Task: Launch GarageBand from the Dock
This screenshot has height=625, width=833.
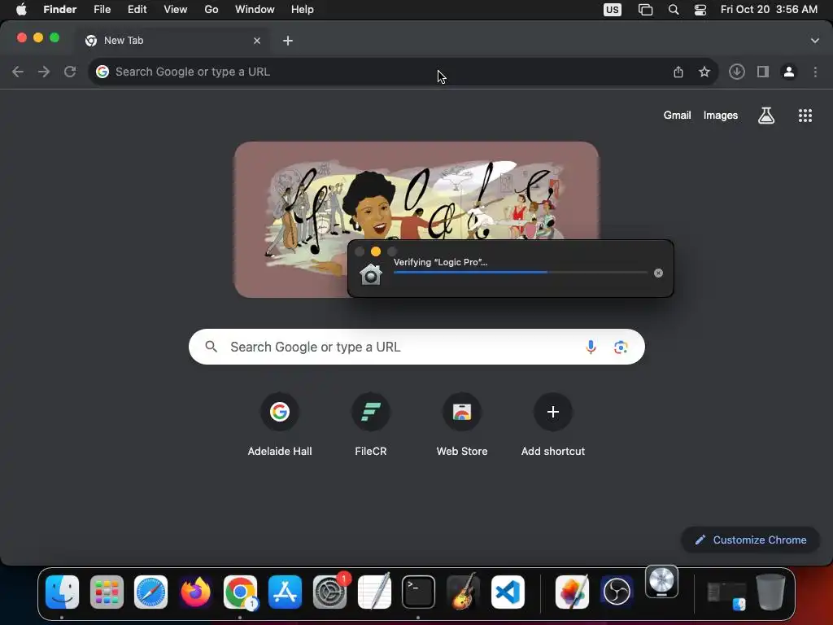Action: (463, 592)
